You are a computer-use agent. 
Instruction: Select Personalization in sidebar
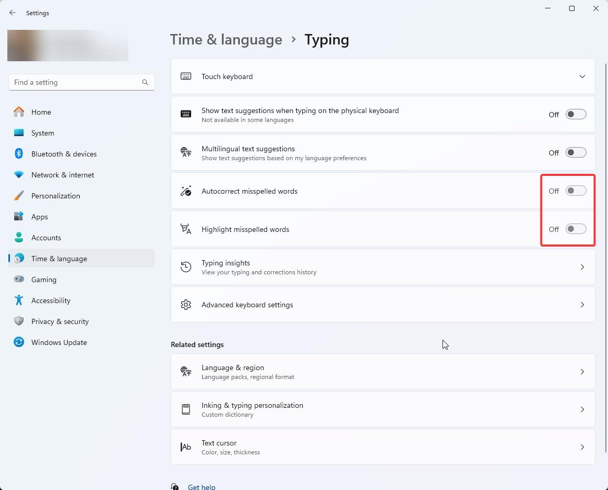(x=81, y=195)
